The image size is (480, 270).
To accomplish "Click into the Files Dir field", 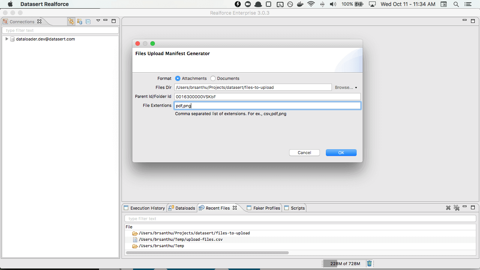I will (x=253, y=87).
